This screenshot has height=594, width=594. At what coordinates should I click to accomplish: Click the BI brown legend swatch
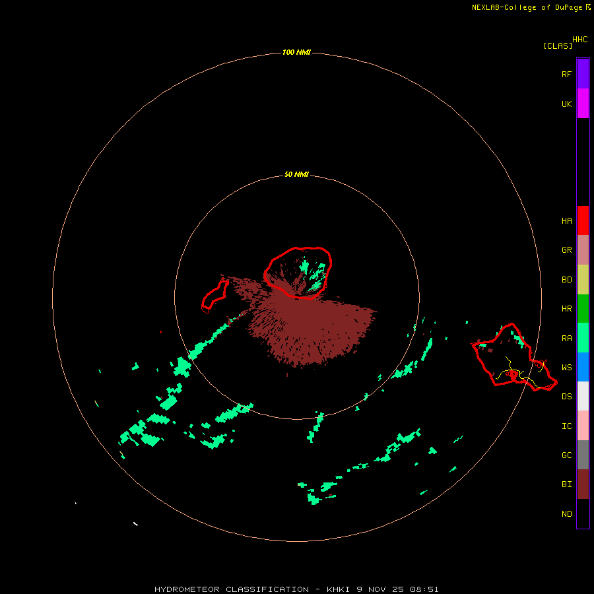pyautogui.click(x=583, y=484)
